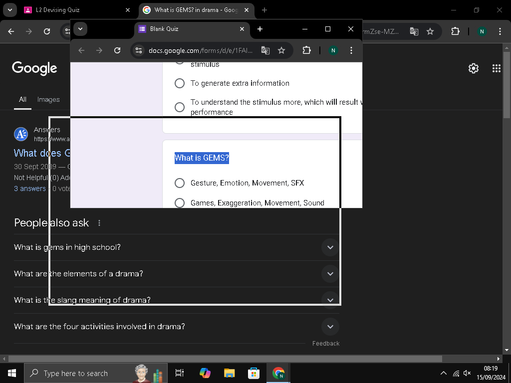Viewport: 511px width, 383px height.
Task: Click translate icon in Blank Quiz address bar
Action: [265, 50]
